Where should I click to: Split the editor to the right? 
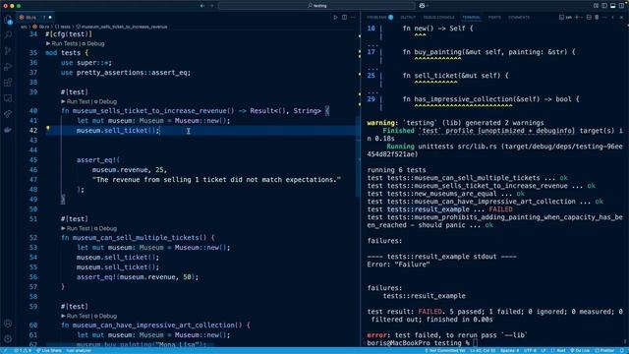click(344, 18)
